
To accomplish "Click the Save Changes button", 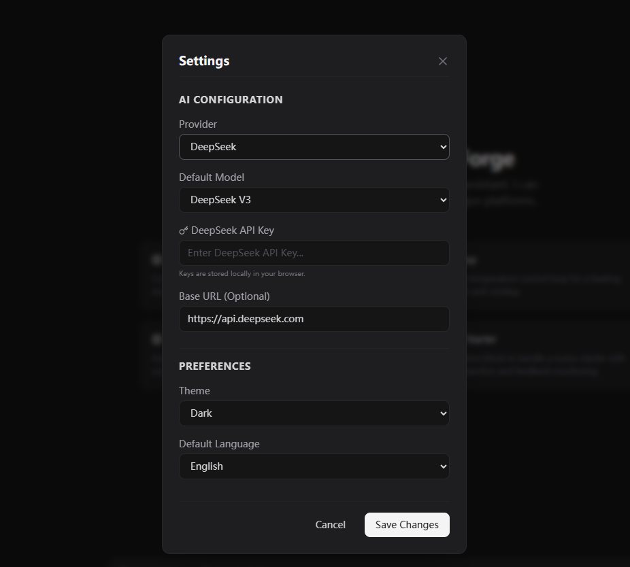I will pyautogui.click(x=407, y=525).
